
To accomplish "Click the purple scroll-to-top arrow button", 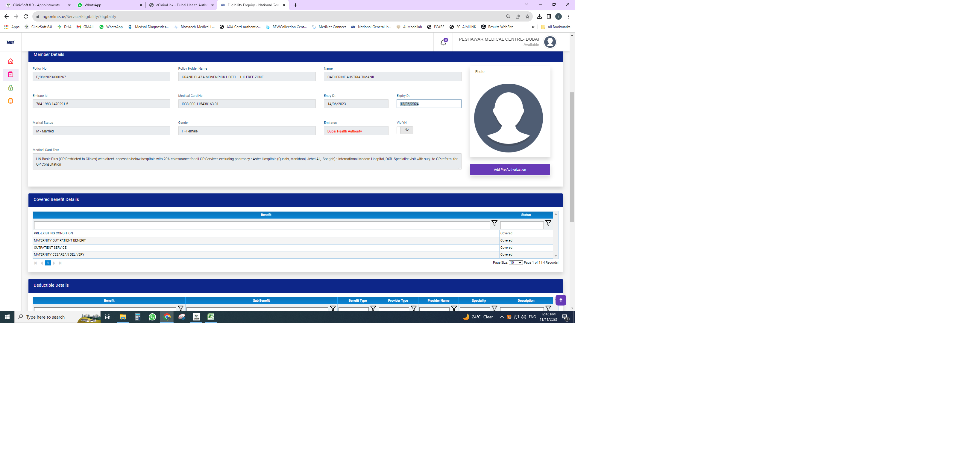I will coord(560,300).
